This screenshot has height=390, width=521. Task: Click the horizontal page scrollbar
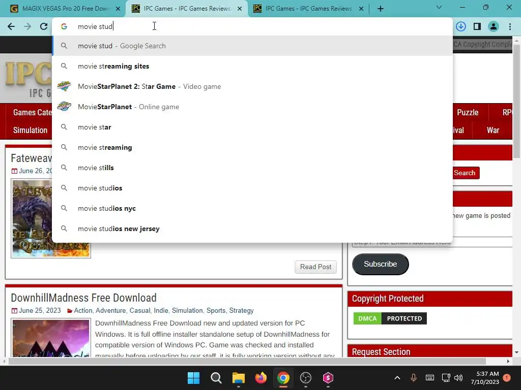pyautogui.click(x=248, y=361)
